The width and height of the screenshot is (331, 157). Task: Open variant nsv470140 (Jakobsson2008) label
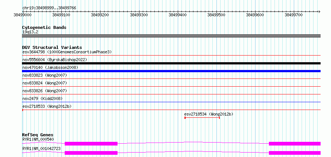click(x=50, y=67)
